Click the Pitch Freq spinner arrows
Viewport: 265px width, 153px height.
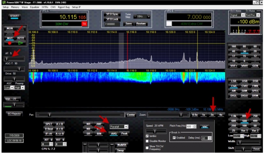tap(194, 126)
